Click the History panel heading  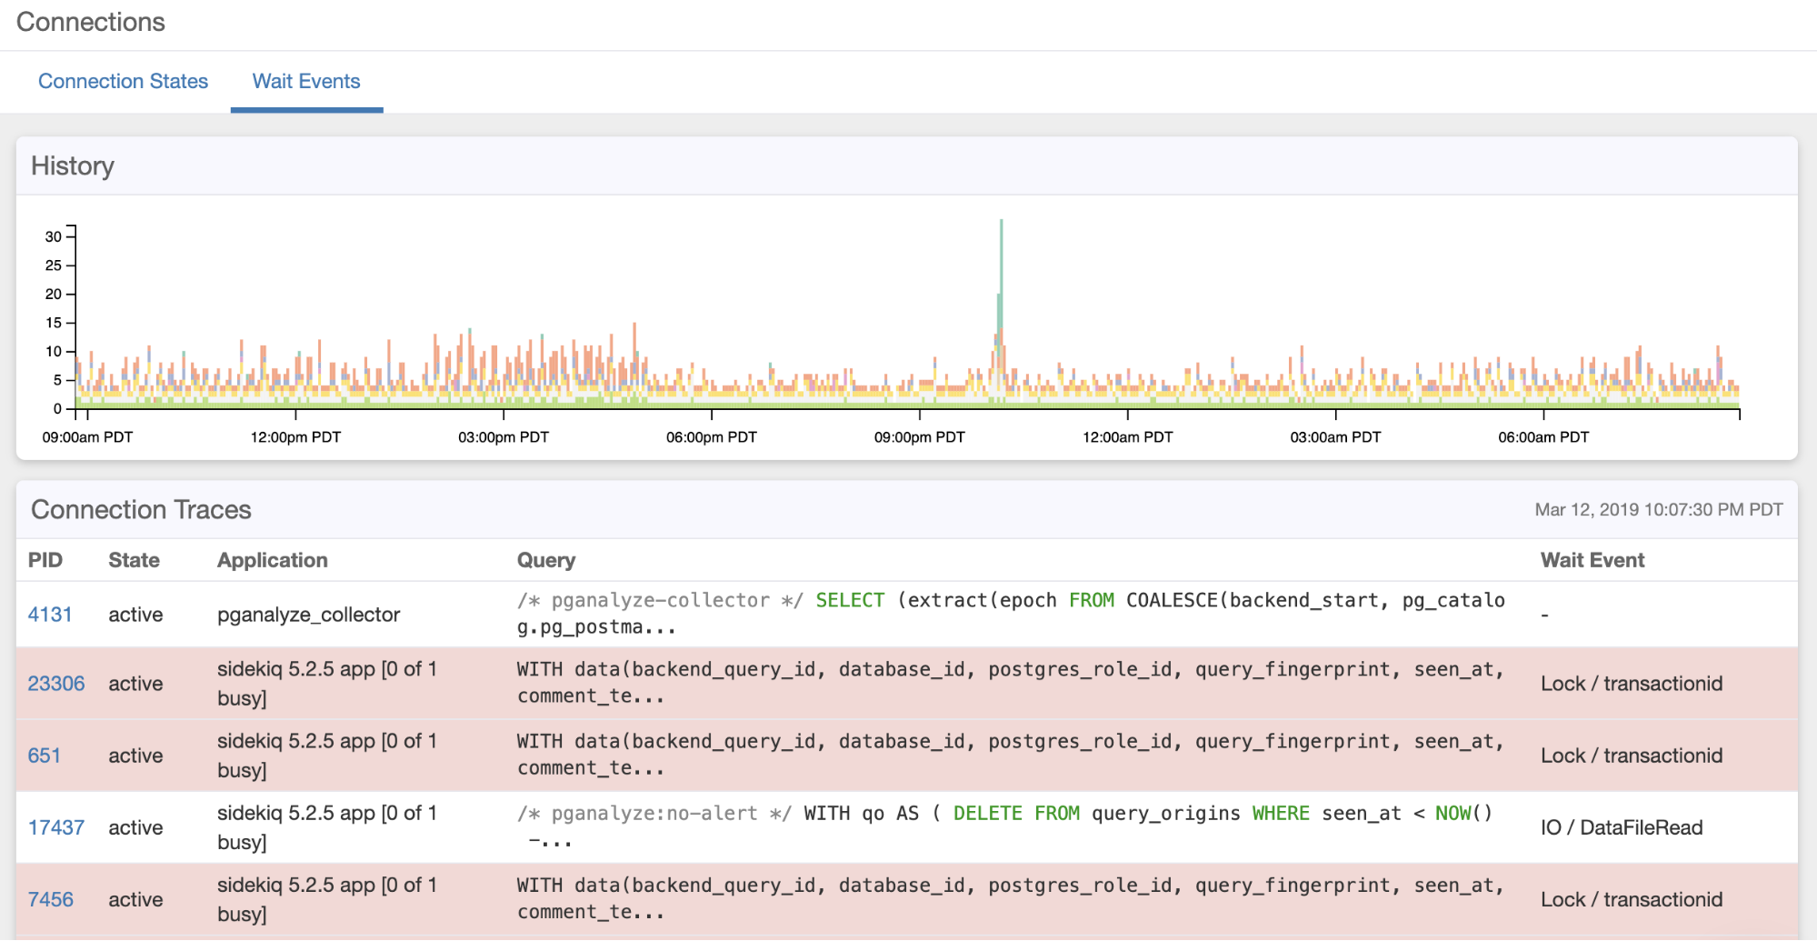pyautogui.click(x=73, y=165)
